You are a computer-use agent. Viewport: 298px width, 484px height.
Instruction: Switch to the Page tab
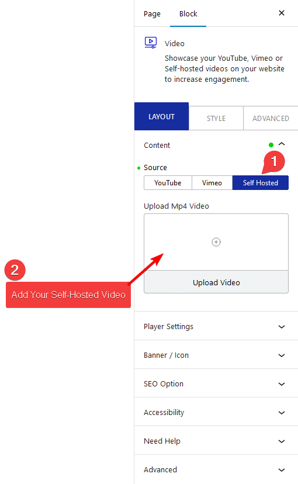(x=152, y=14)
